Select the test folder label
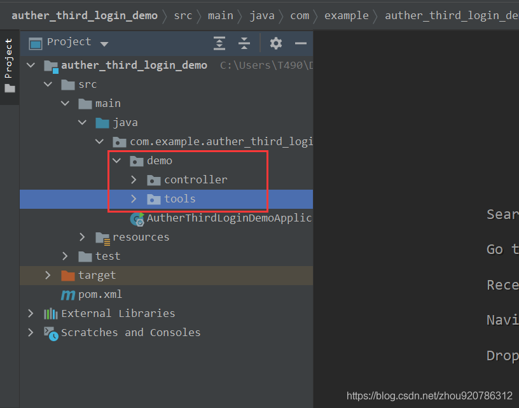This screenshot has height=408, width=519. (108, 257)
